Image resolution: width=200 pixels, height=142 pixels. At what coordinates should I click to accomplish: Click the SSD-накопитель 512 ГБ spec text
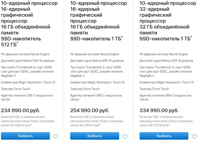21,41
